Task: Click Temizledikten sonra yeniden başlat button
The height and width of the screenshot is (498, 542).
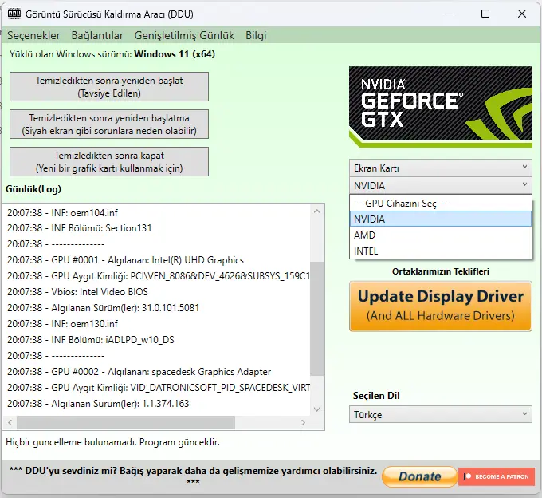Action: click(x=109, y=86)
